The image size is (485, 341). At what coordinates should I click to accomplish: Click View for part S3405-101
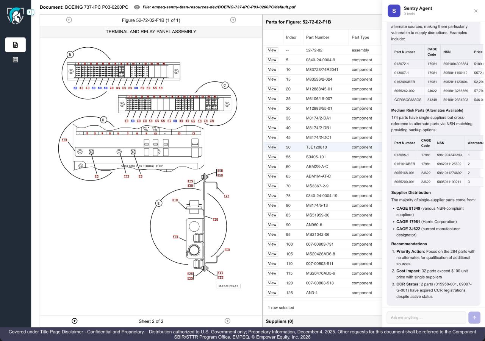272,157
